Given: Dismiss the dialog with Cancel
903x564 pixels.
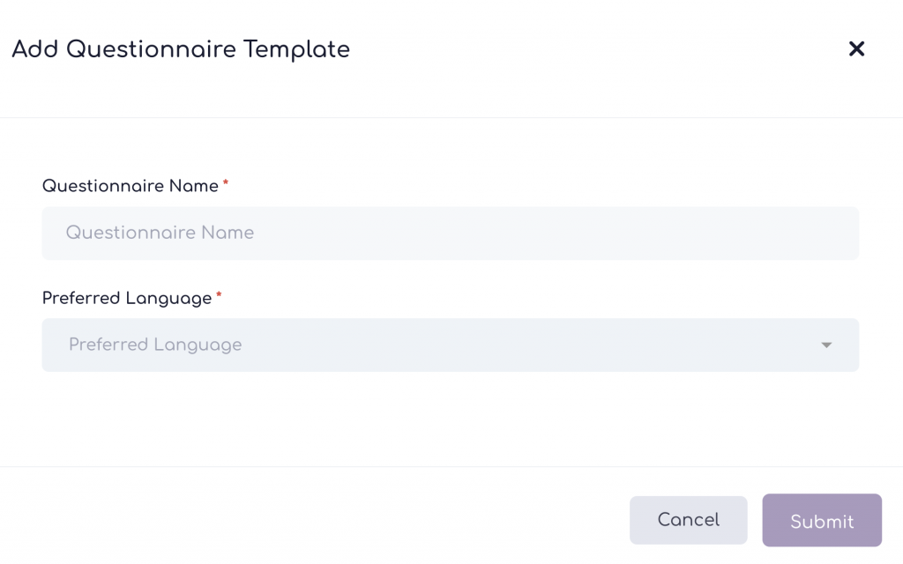Looking at the screenshot, I should 688,520.
